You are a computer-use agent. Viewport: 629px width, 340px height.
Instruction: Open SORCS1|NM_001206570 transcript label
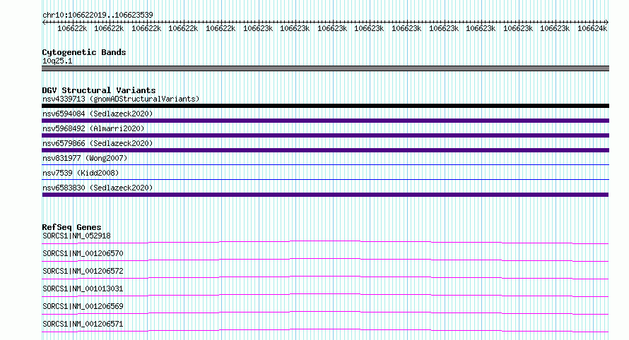pyautogui.click(x=83, y=253)
